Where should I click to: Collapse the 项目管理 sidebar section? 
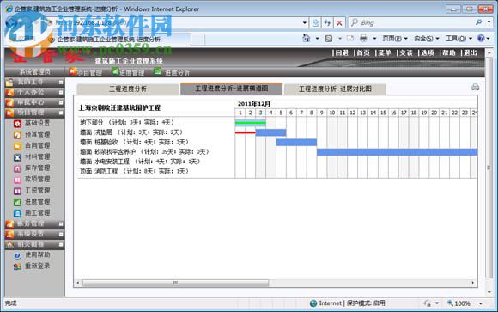pyautogui.click(x=61, y=113)
